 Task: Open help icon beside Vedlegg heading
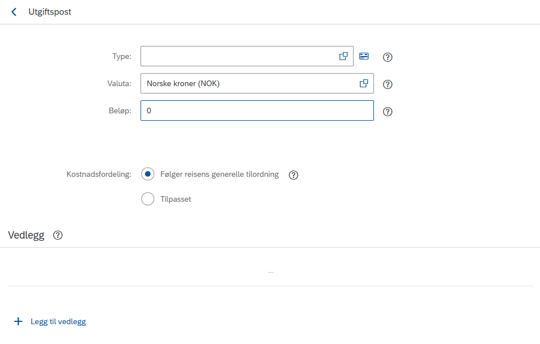[x=58, y=235]
